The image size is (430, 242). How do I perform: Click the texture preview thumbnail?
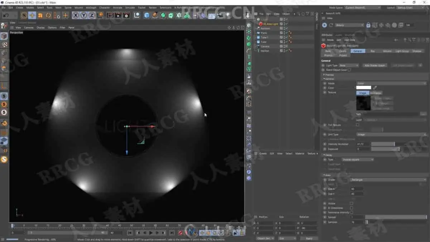click(363, 103)
